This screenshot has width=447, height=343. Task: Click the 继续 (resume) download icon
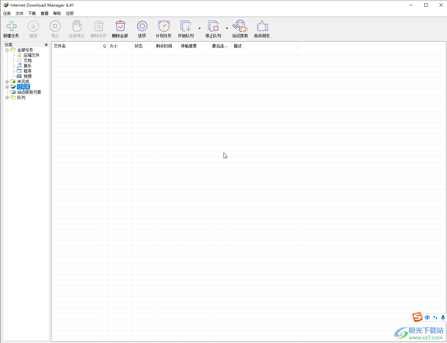point(33,26)
